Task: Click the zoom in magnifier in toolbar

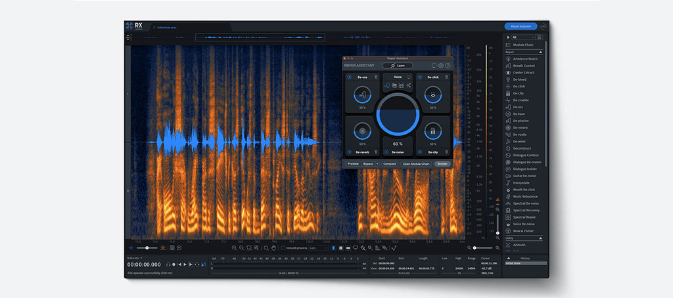Action: (235, 248)
